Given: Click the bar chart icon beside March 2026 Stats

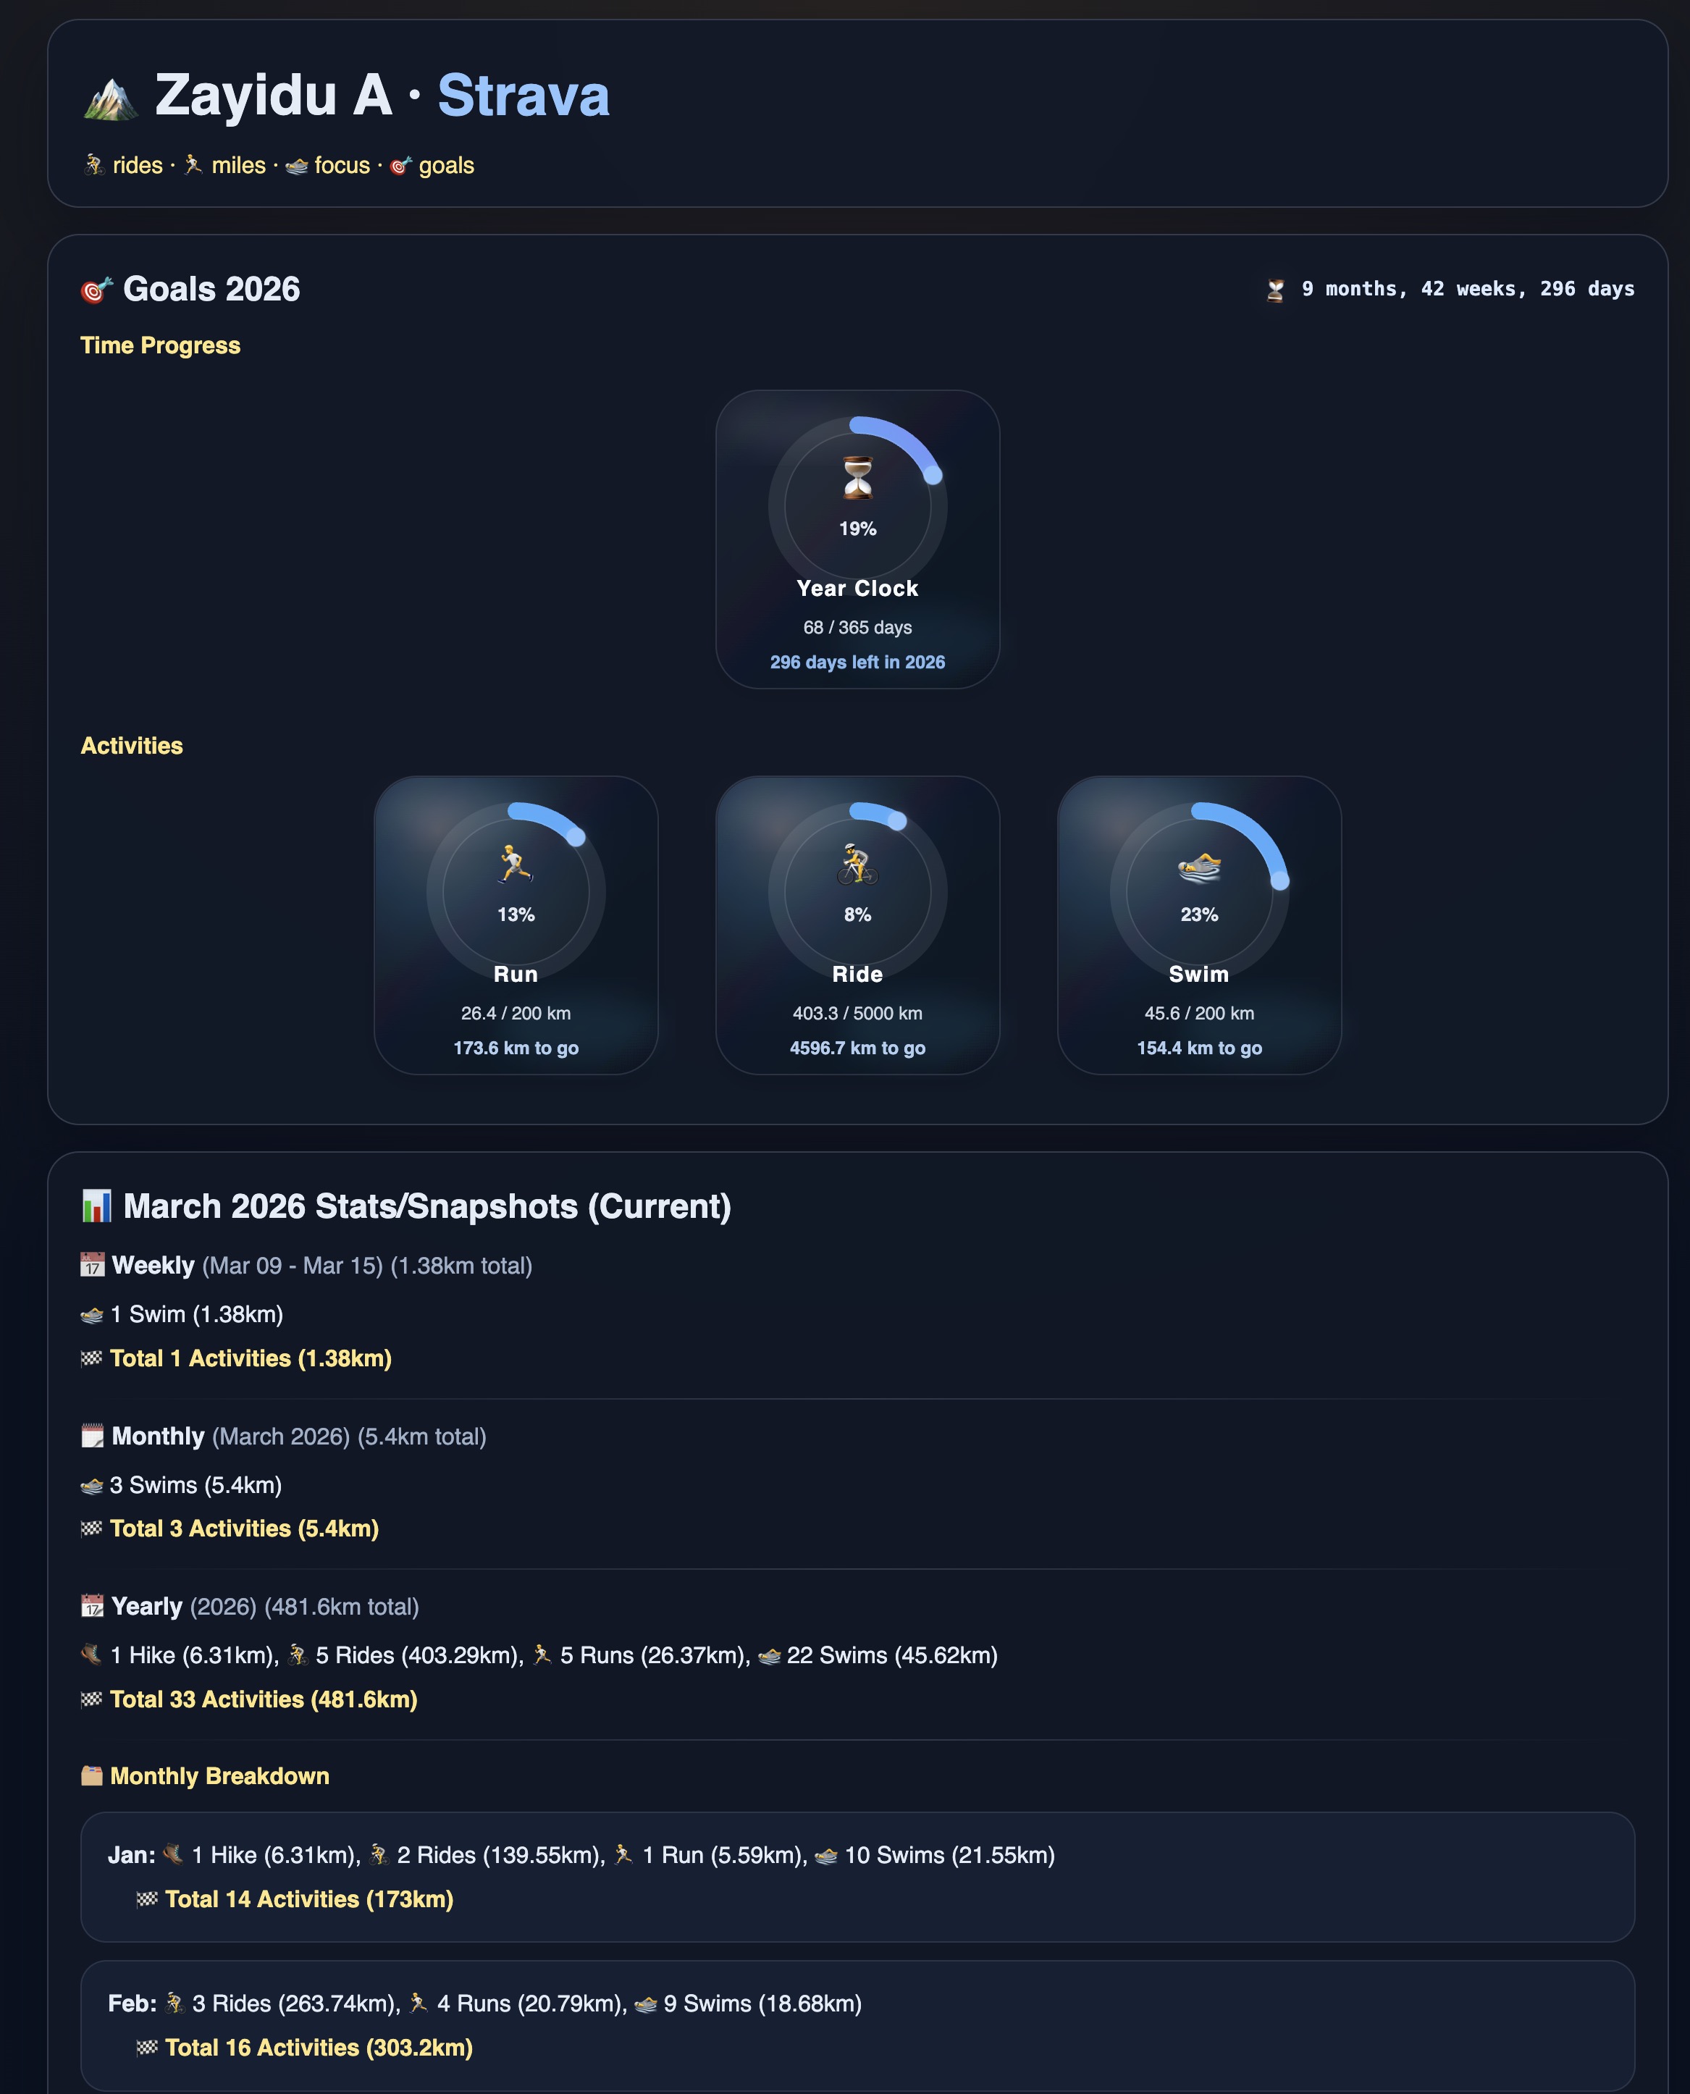Looking at the screenshot, I should pyautogui.click(x=96, y=1206).
